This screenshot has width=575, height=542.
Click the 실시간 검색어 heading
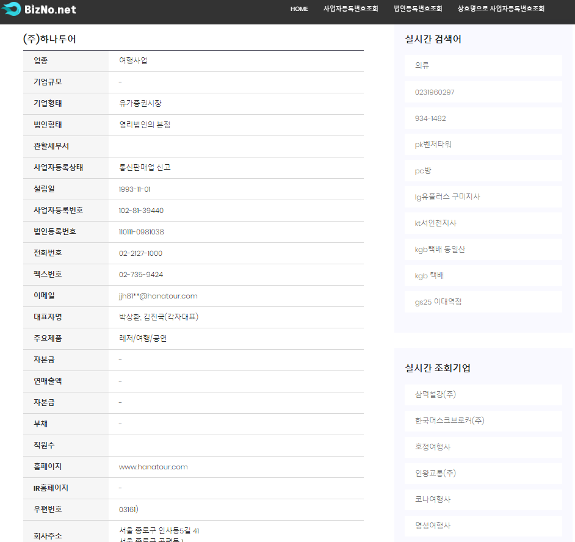pos(433,39)
